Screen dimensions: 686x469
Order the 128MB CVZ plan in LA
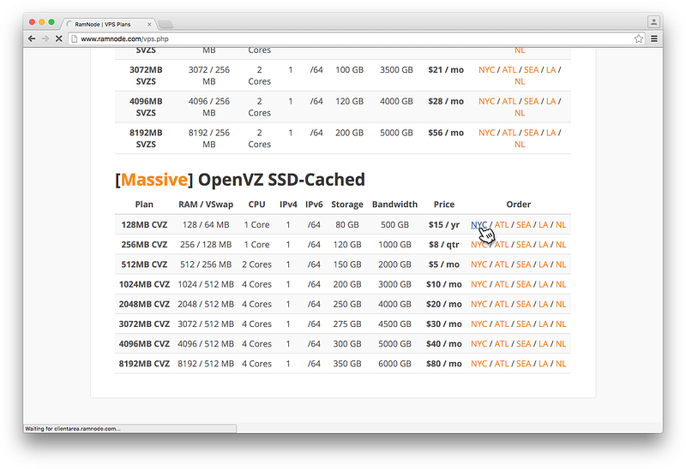pos(543,224)
